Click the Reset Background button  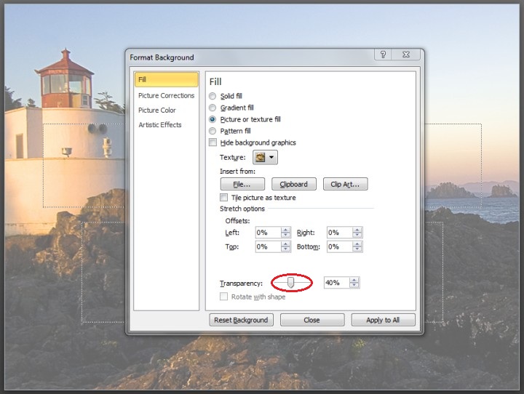(240, 320)
